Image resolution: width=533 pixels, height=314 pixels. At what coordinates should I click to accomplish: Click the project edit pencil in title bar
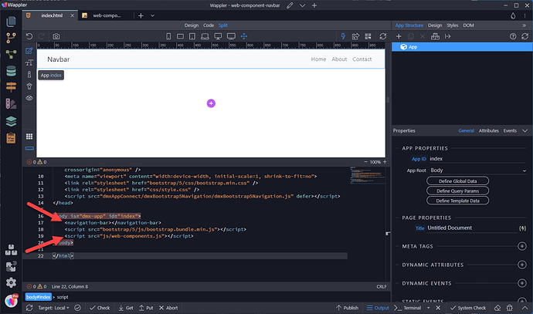pyautogui.click(x=290, y=5)
